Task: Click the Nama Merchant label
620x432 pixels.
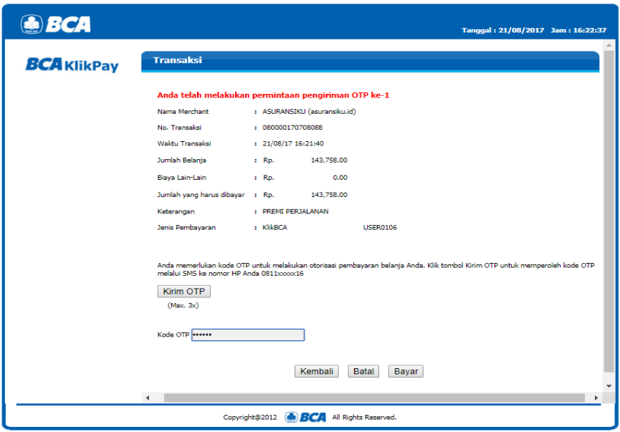Action: pyautogui.click(x=183, y=112)
